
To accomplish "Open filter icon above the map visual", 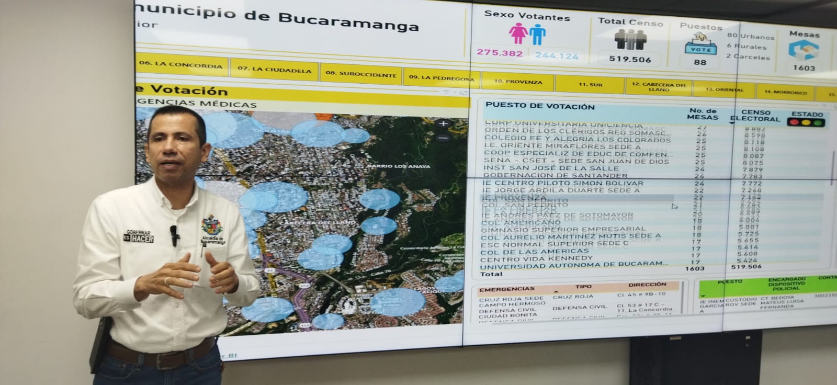I will [x=446, y=93].
